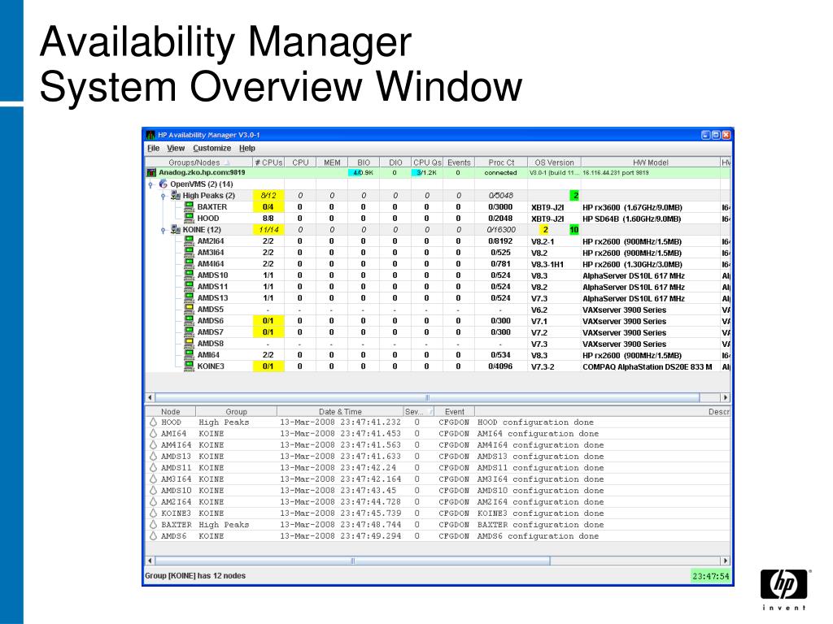This screenshot has height=624, width=833.
Task: Click the KOINE group icon
Action: pos(176,230)
